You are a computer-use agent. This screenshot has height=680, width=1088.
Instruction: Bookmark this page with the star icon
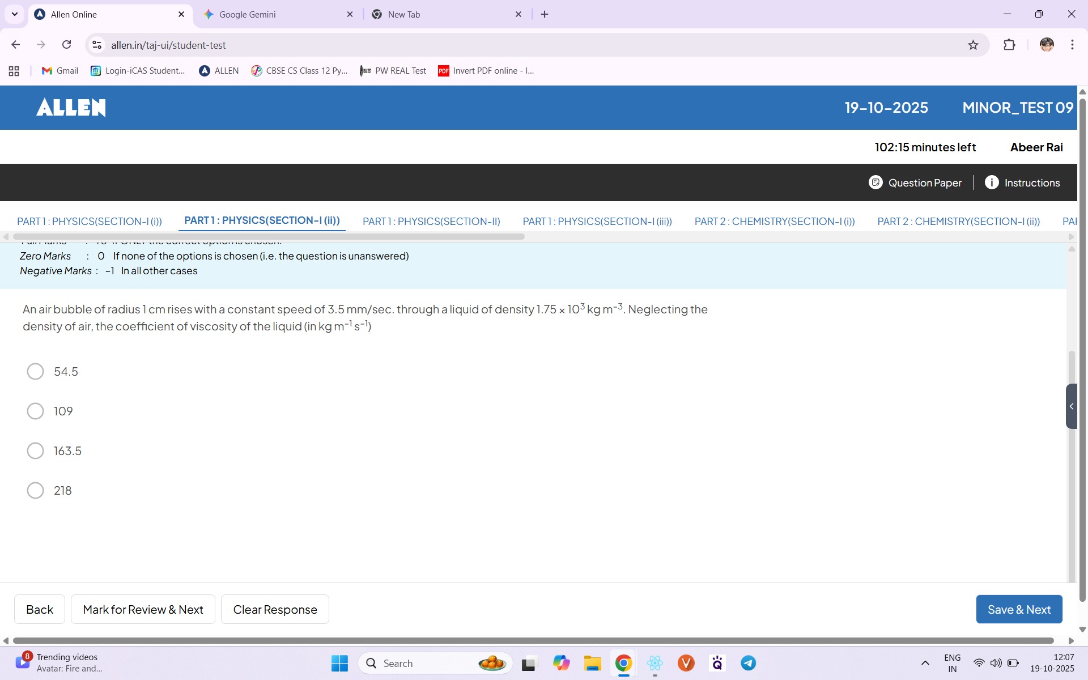(973, 45)
